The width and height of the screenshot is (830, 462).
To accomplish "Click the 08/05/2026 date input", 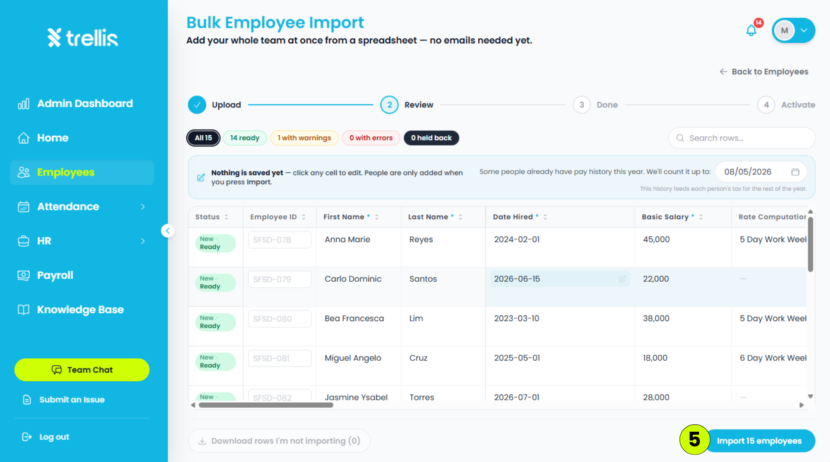I will [761, 172].
